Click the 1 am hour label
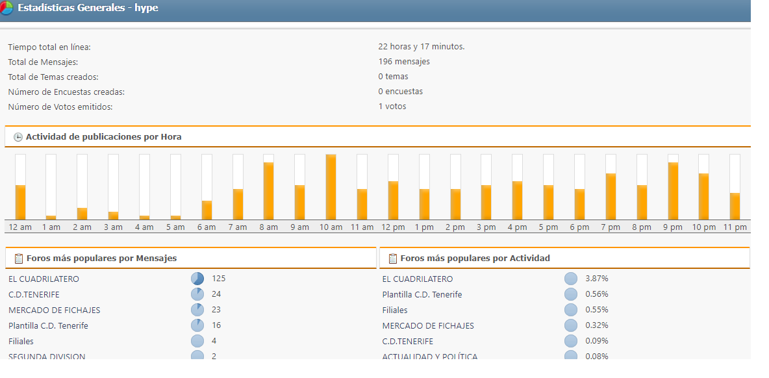Image resolution: width=769 pixels, height=378 pixels. (x=51, y=227)
